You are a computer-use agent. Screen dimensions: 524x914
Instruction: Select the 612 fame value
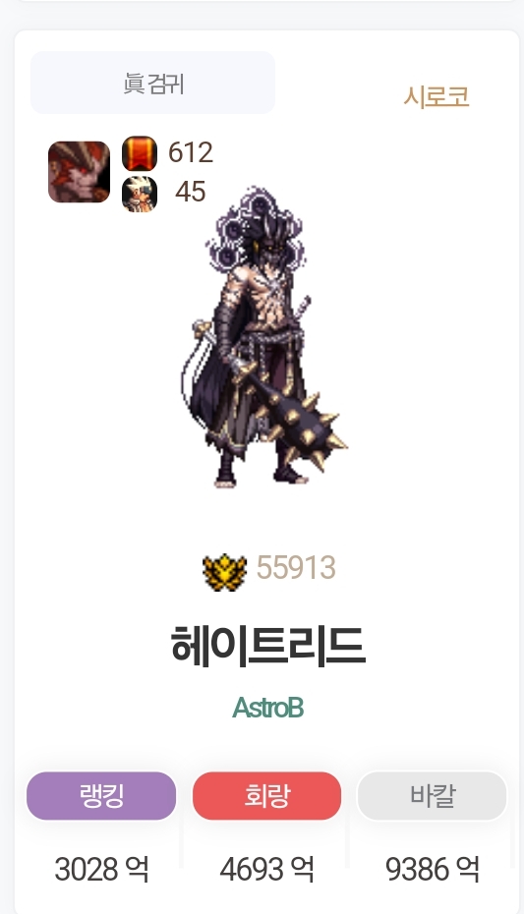pos(191,152)
